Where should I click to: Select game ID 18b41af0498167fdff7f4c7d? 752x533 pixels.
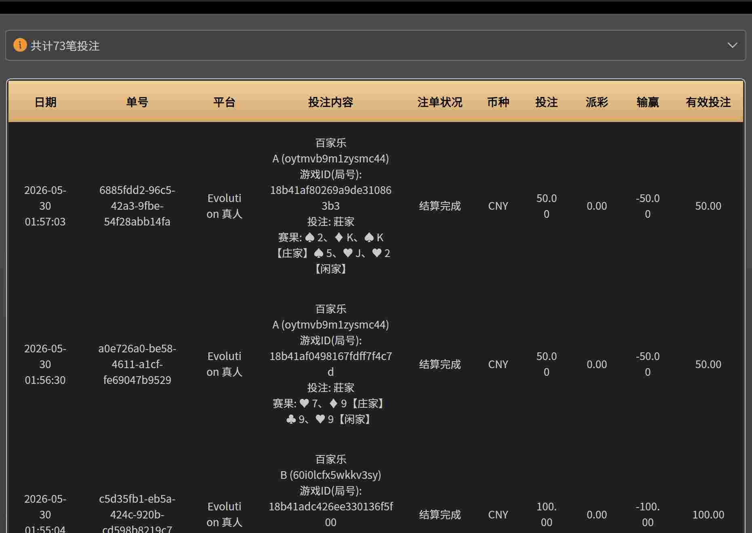[331, 364]
